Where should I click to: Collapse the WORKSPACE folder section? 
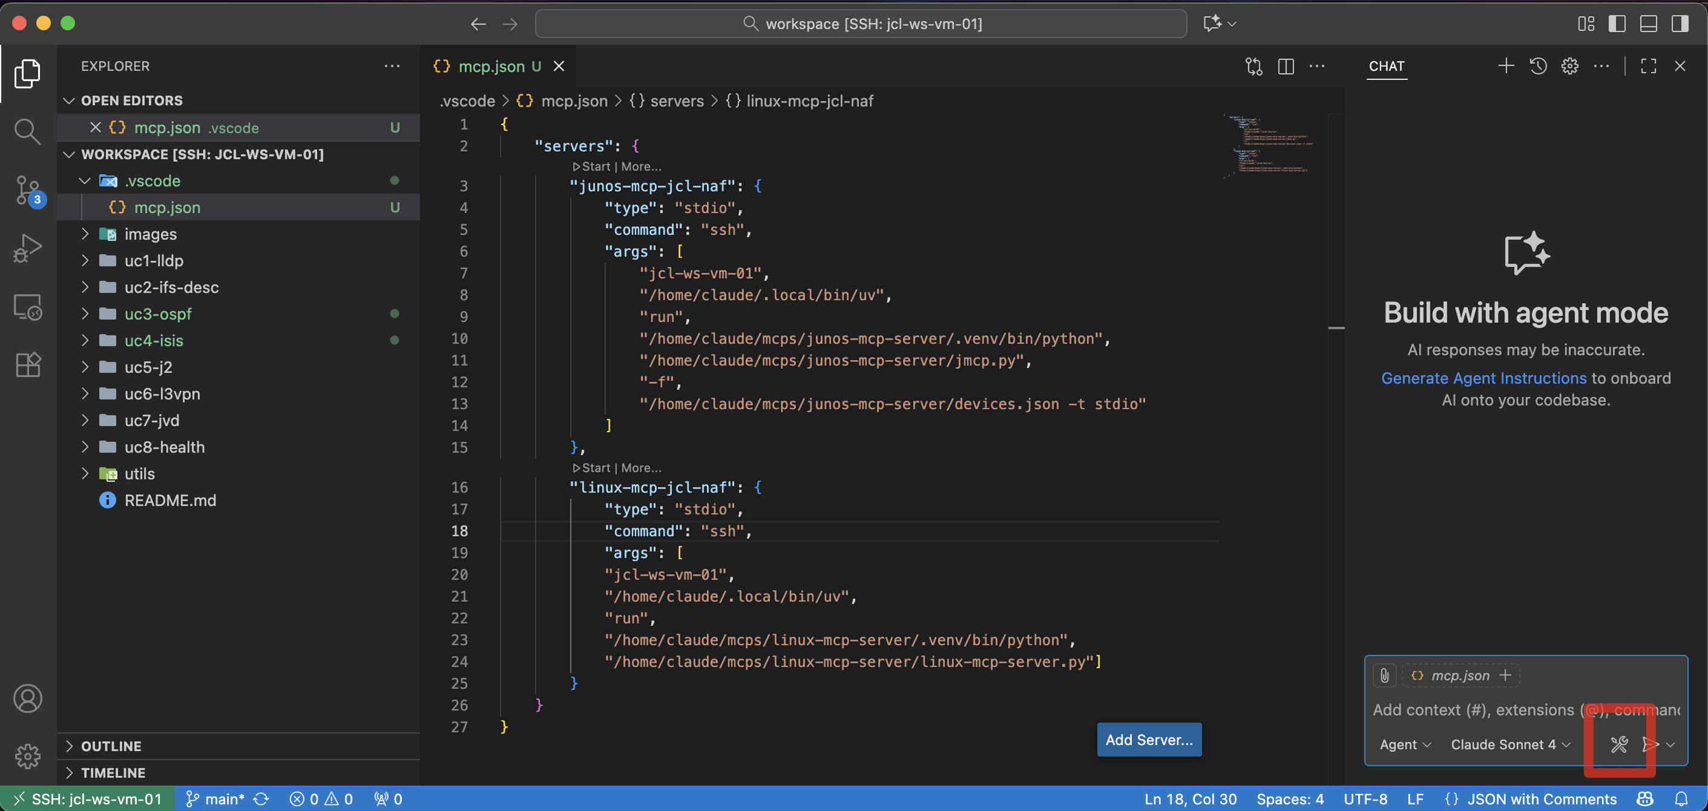coord(68,154)
